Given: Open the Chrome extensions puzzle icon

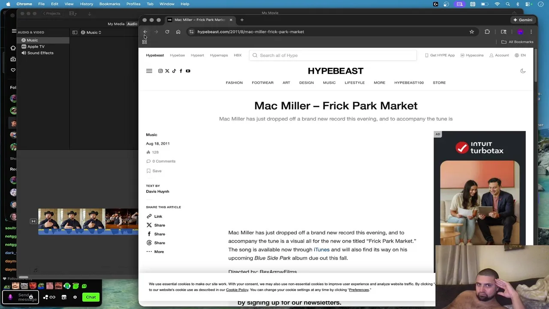Looking at the screenshot, I should click(x=487, y=32).
